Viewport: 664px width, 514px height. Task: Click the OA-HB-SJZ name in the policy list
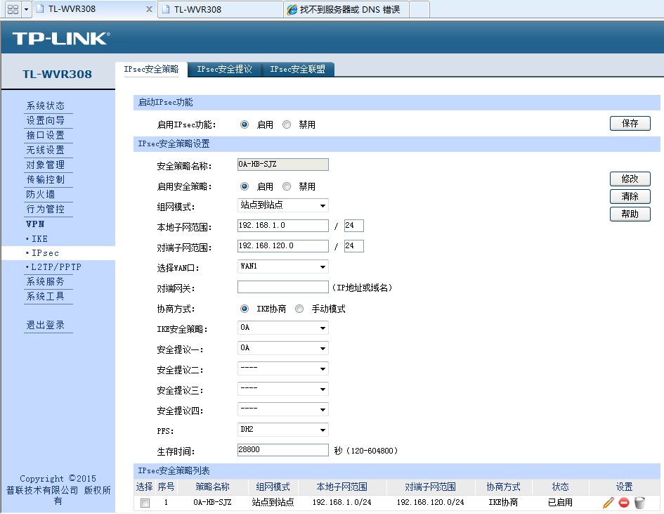tap(212, 503)
